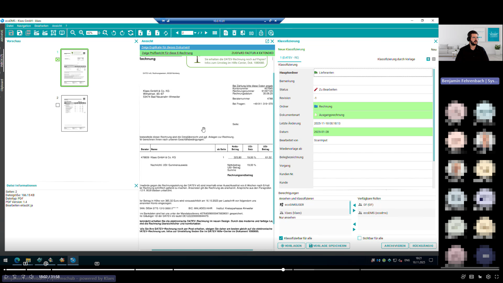This screenshot has width=503, height=283.
Task: Open the Dokumentenart 'Ausgangsrechnung' dropdown
Action: (x=373, y=115)
